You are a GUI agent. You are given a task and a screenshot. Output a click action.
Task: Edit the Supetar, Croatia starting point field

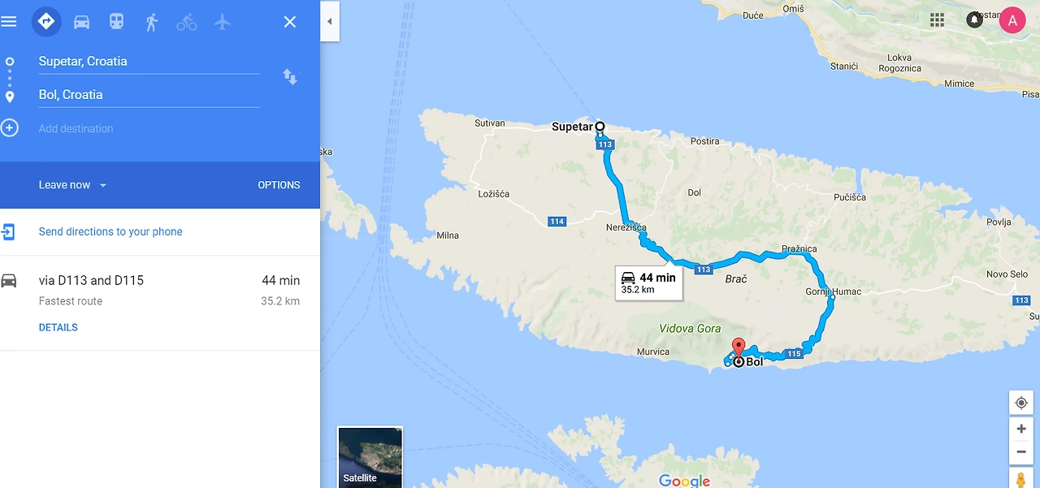(149, 62)
